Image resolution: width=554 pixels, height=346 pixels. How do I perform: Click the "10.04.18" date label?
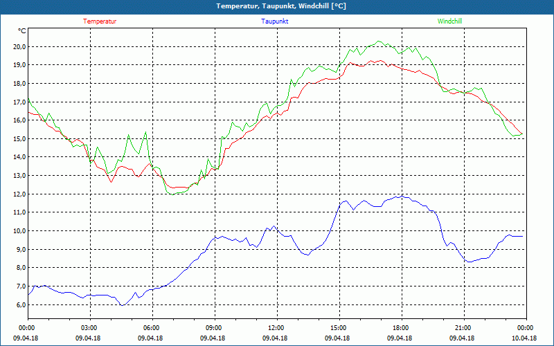point(524,338)
